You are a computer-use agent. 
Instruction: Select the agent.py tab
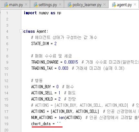(124, 5)
